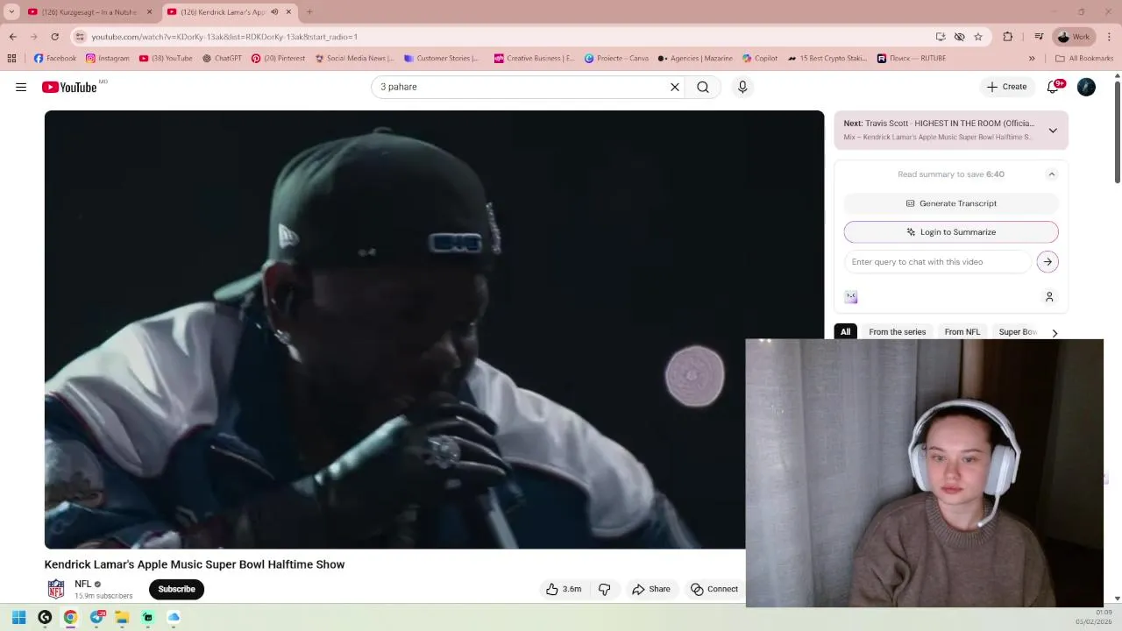Screen dimensions: 1122x631
Task: Open site information icon in address bar
Action: pyautogui.click(x=80, y=37)
